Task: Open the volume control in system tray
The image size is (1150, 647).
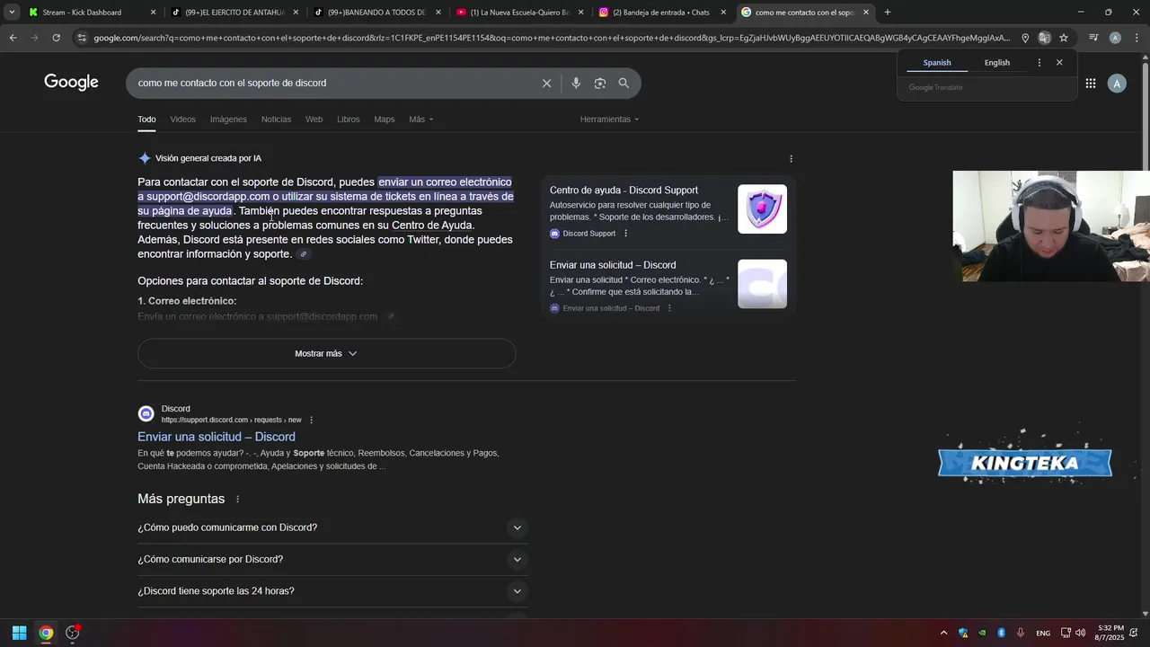Action: (1080, 633)
